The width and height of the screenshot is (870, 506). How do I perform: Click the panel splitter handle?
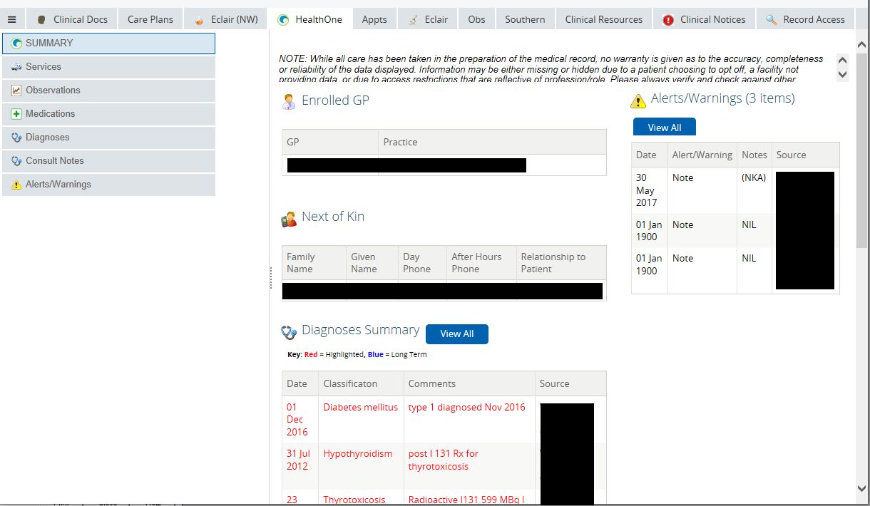pyautogui.click(x=271, y=278)
